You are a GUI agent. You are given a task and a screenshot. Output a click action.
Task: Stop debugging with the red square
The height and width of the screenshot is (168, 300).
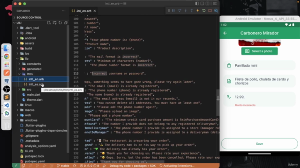[x=210, y=11]
